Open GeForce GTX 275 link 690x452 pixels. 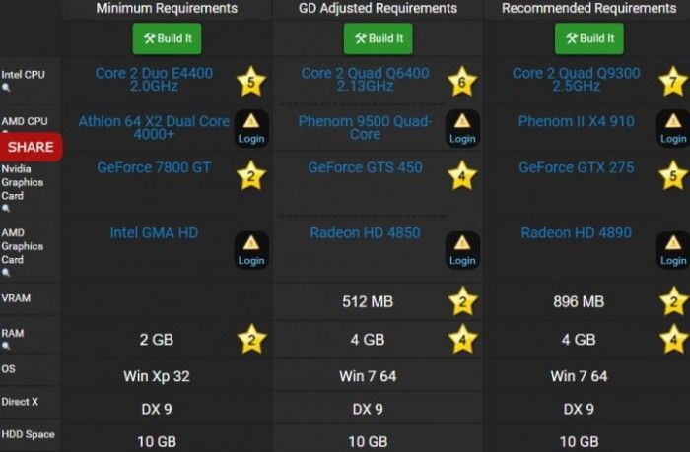point(576,167)
